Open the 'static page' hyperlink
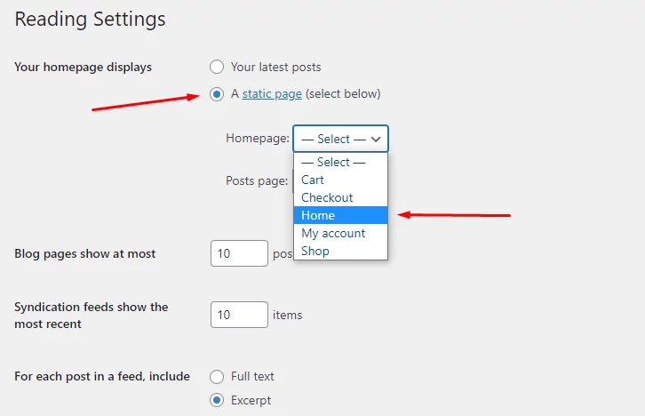Viewport: 645px width, 416px height. click(x=272, y=94)
